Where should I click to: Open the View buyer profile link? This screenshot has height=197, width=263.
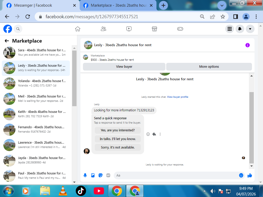178,97
